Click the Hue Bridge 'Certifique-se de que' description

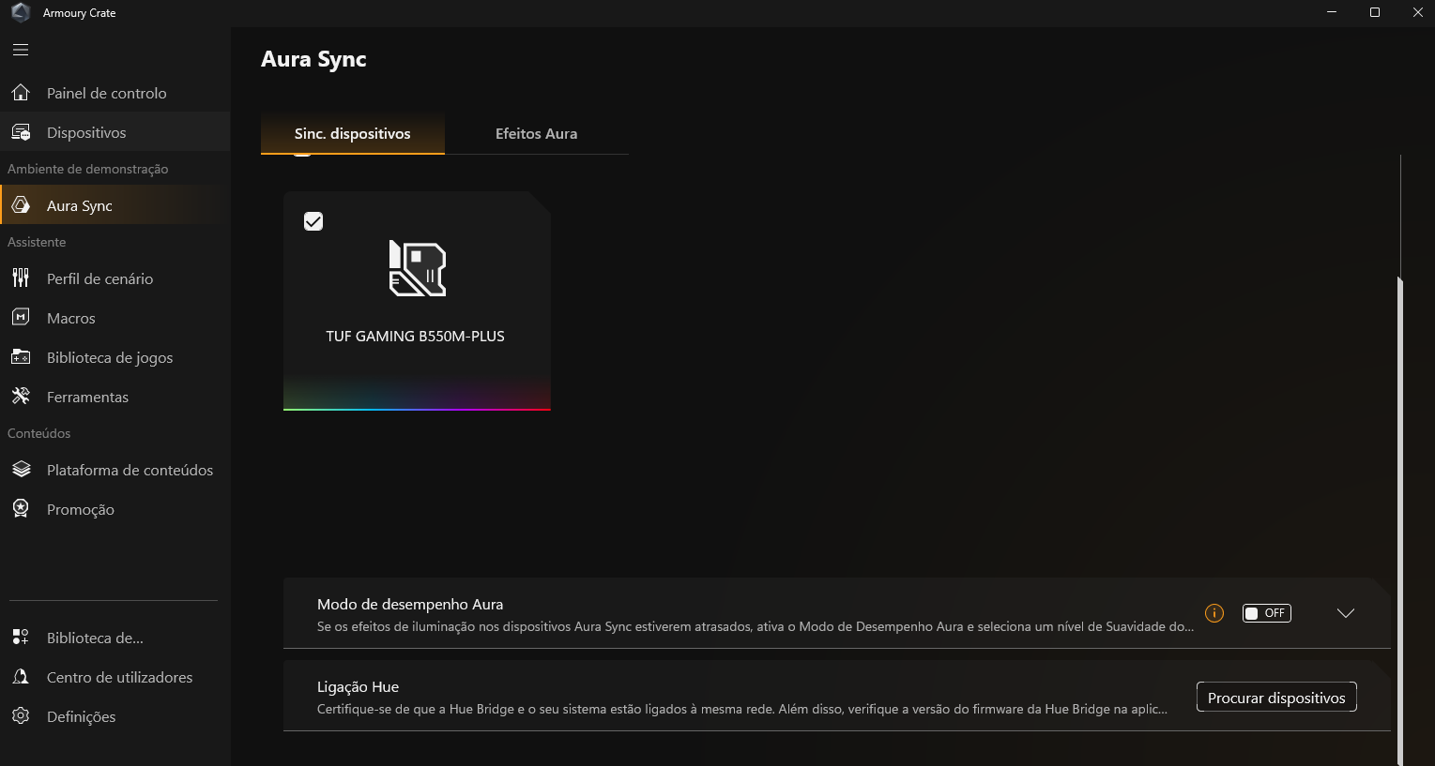point(742,709)
